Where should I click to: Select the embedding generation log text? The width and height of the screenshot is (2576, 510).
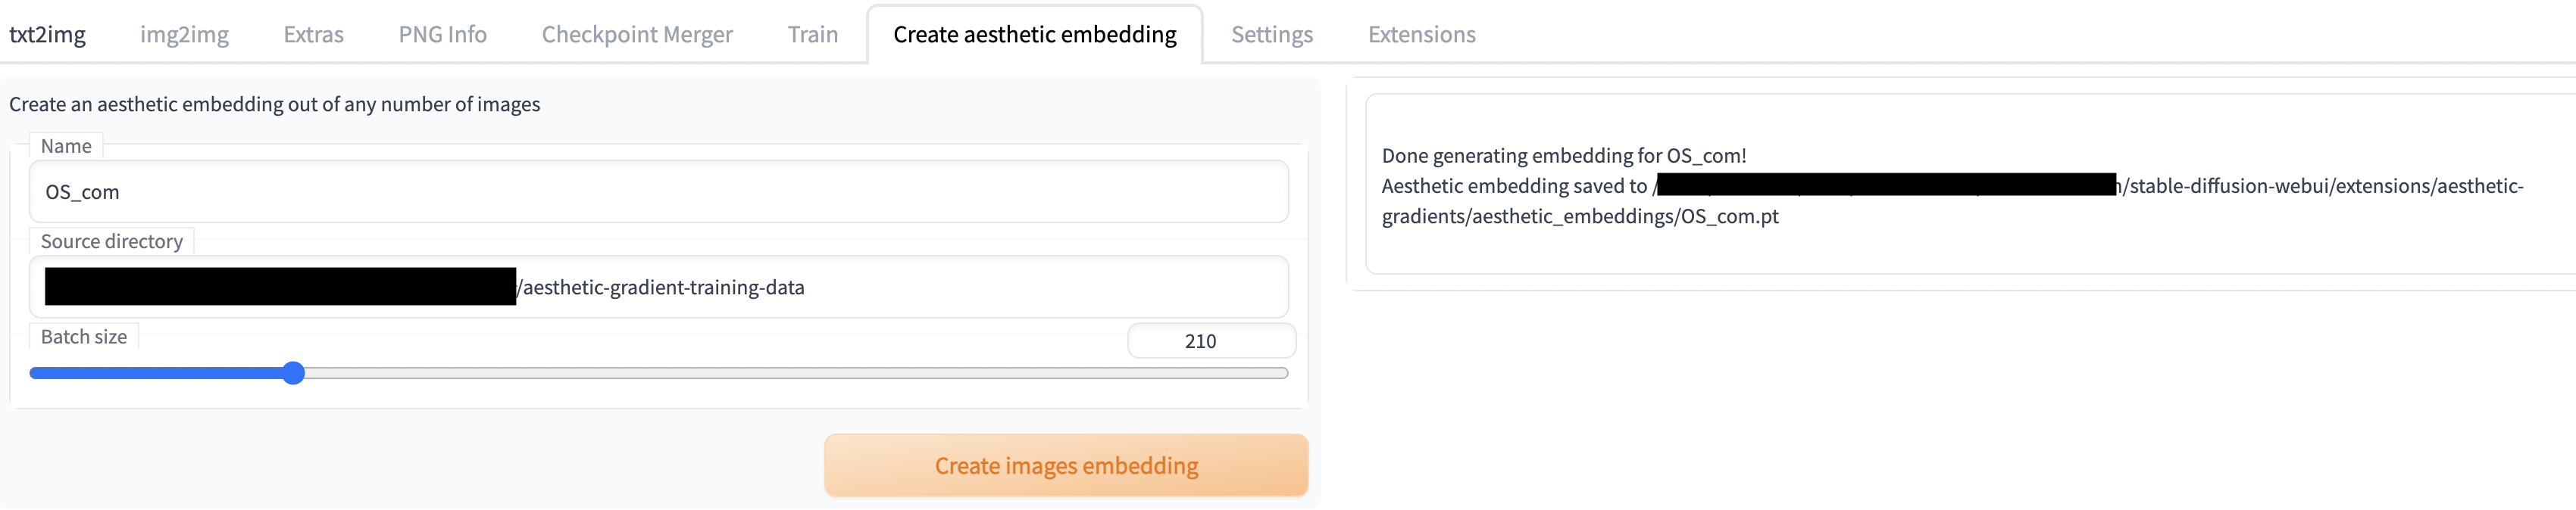(1564, 156)
